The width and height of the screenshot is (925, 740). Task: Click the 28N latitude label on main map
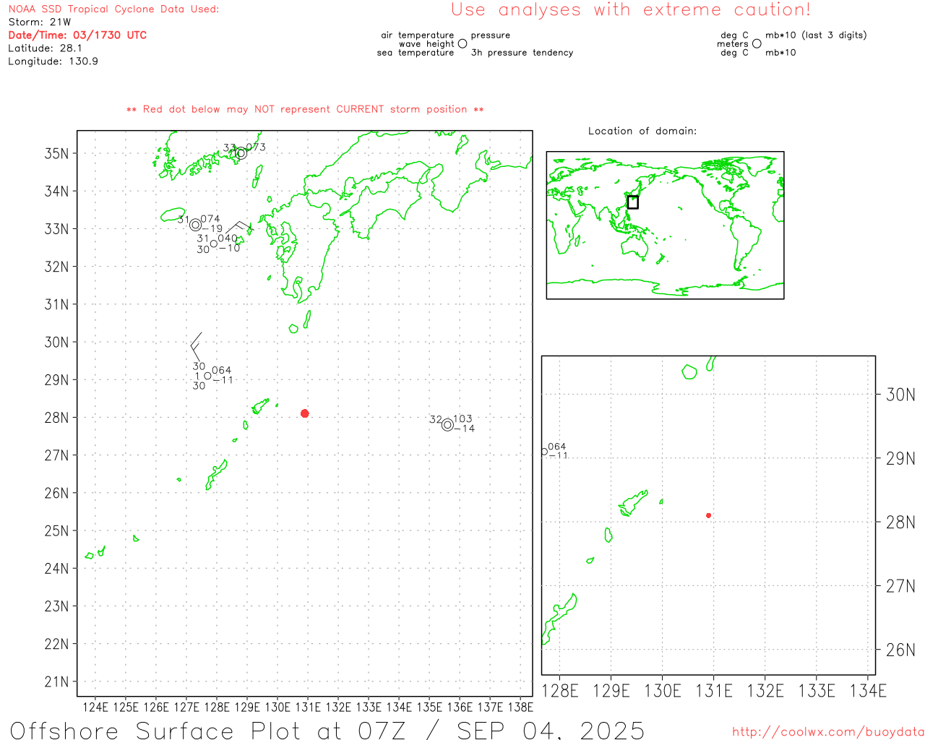[x=56, y=418]
